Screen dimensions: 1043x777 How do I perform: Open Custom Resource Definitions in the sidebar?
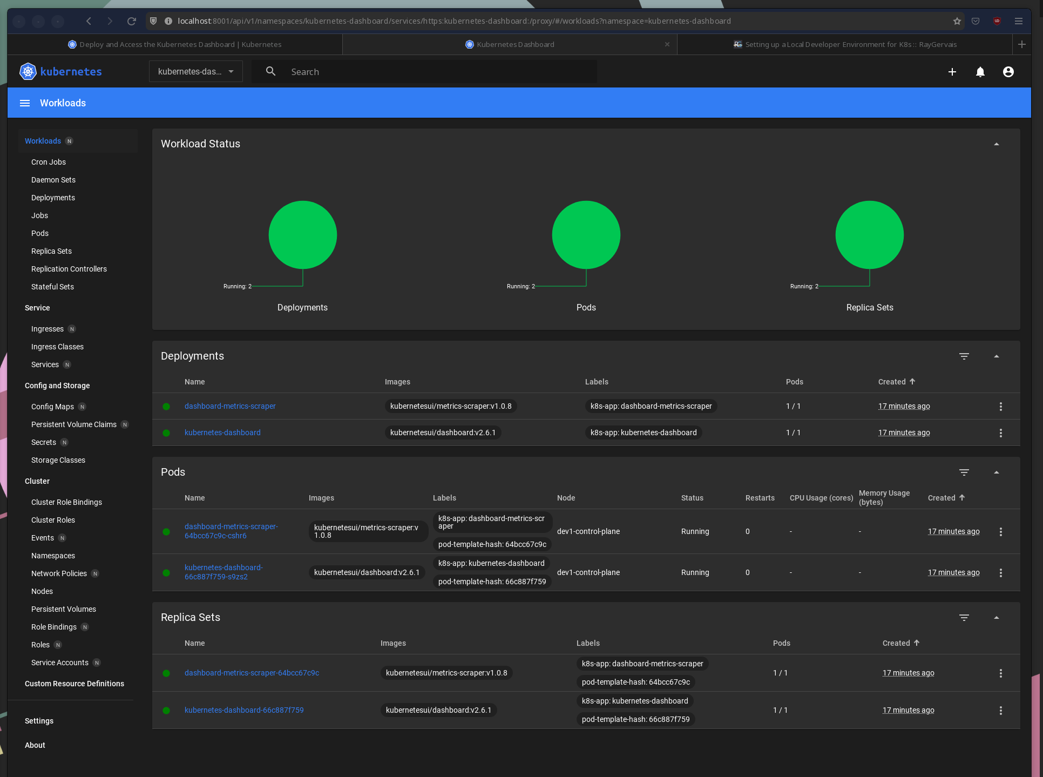click(x=74, y=684)
